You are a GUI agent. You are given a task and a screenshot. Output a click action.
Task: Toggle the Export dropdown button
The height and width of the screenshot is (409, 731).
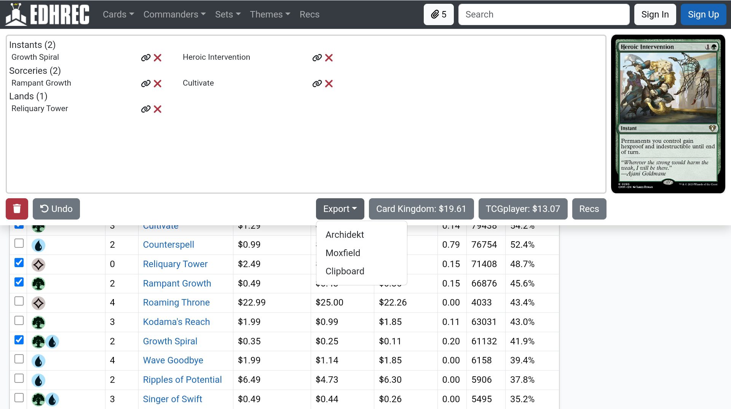(x=340, y=209)
